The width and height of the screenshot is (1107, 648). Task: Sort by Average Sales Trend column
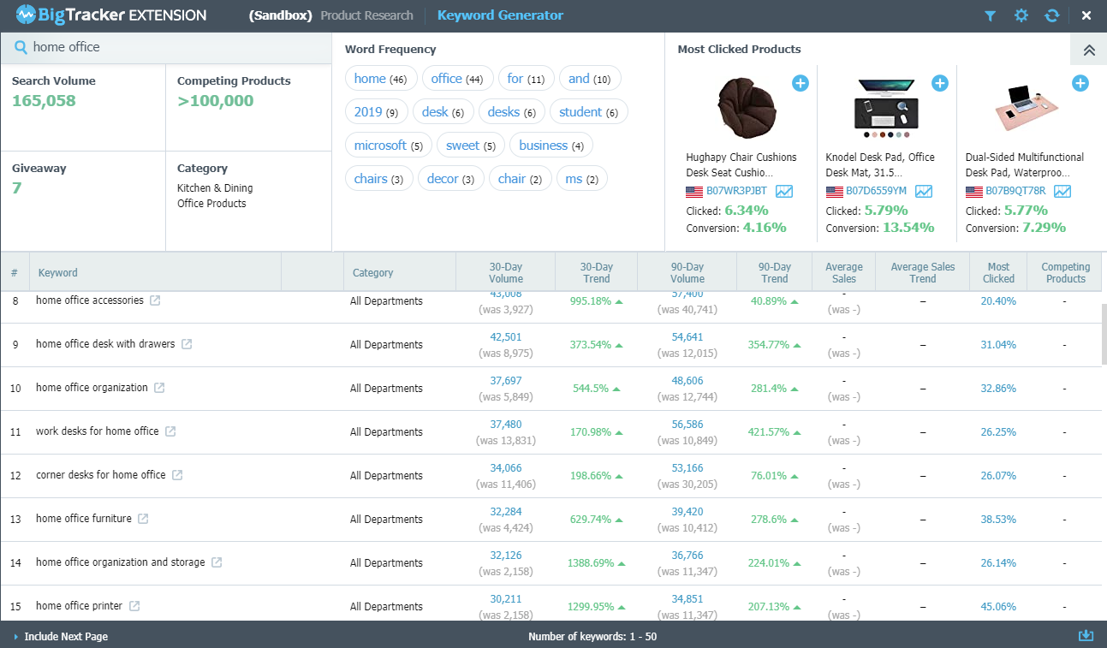(923, 273)
